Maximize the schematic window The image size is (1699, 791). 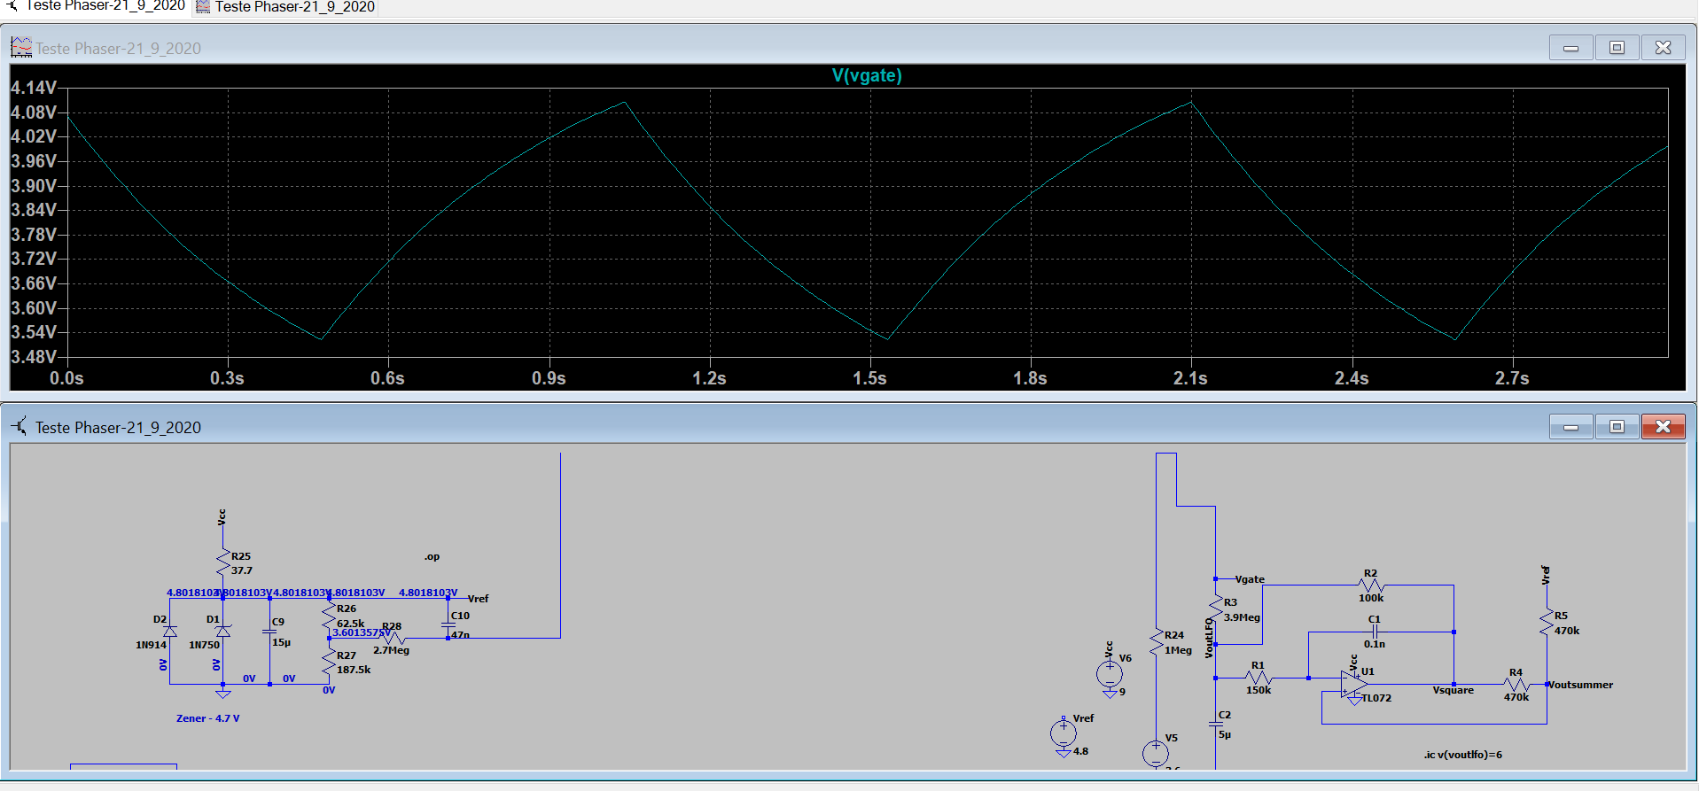1617,427
